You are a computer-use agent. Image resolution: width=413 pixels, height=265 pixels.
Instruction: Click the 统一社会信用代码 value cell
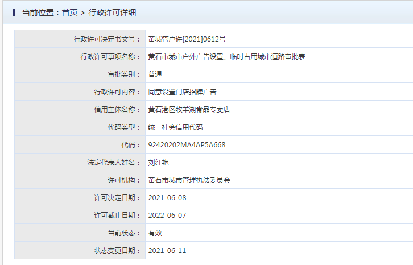point(279,127)
